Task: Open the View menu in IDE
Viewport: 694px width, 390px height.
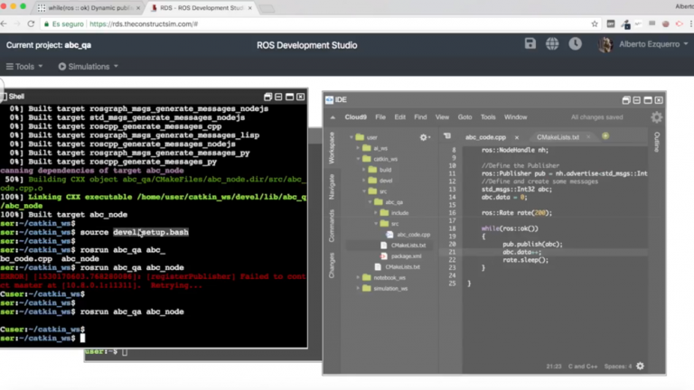Action: [442, 117]
